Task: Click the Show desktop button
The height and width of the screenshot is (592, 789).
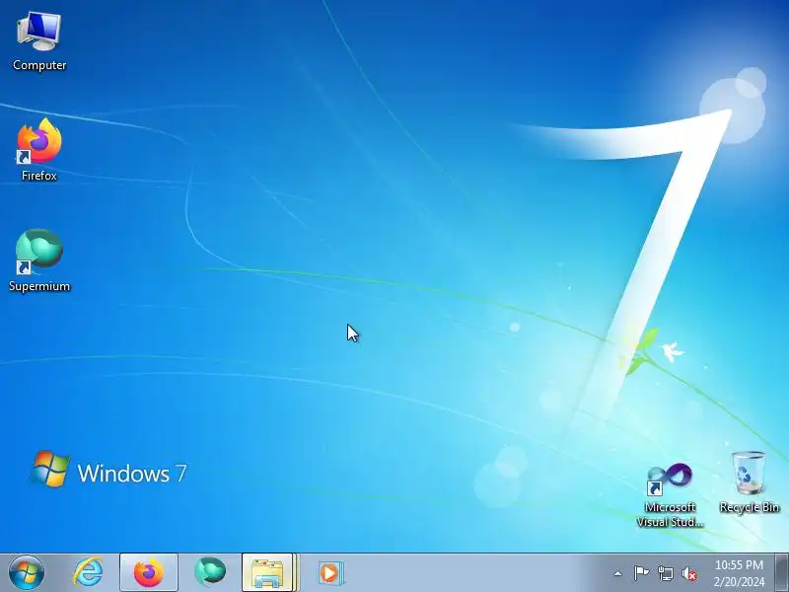Action: click(782, 573)
